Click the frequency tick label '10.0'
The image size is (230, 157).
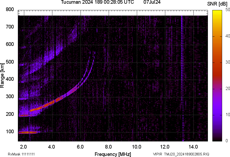(x=137, y=147)
